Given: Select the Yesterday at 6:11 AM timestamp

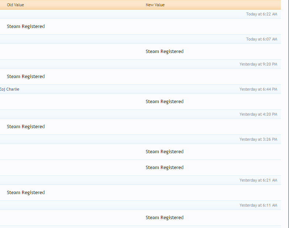Looking at the screenshot, I should 258,205.
